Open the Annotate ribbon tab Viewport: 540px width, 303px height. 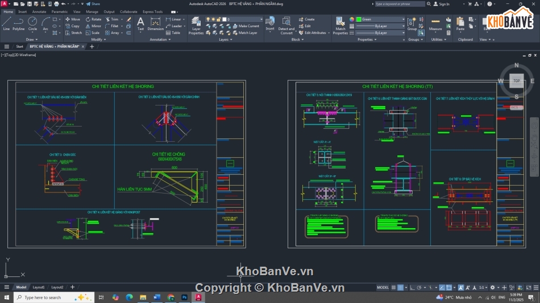39,11
